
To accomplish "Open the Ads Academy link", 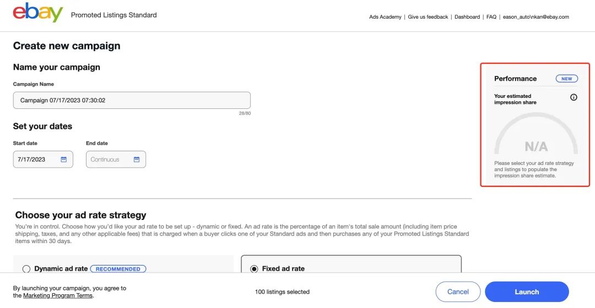I will (385, 17).
